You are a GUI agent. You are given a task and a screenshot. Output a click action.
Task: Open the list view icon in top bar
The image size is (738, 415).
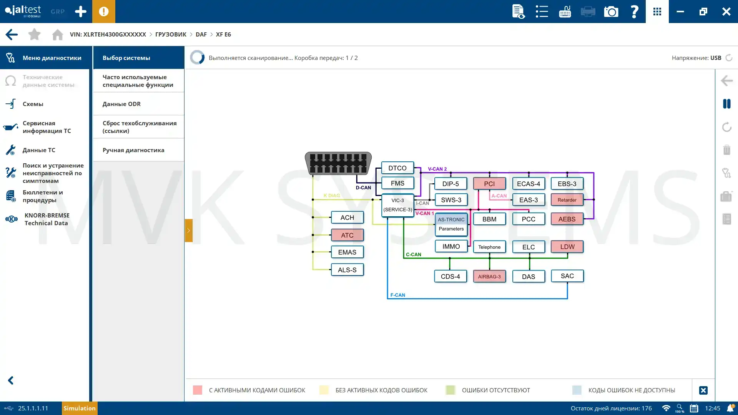542,12
